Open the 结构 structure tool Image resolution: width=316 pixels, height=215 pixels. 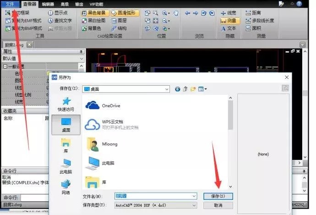coord(119,28)
